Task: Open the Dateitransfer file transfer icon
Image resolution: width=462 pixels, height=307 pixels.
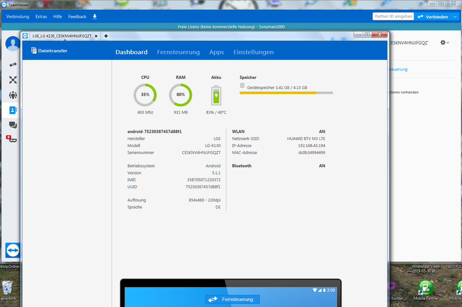Action: pyautogui.click(x=34, y=50)
